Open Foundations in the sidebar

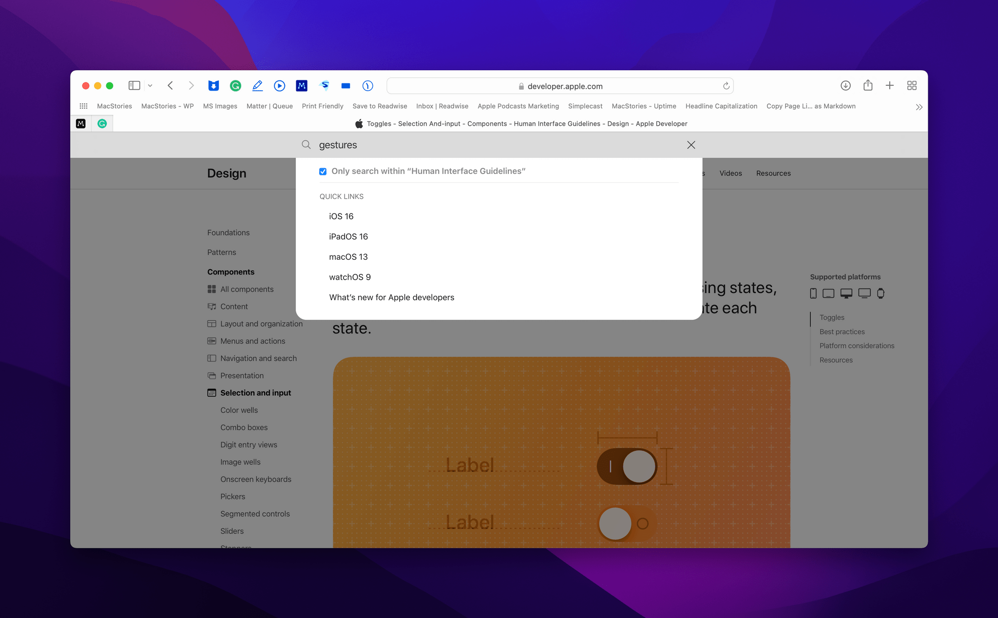click(229, 233)
